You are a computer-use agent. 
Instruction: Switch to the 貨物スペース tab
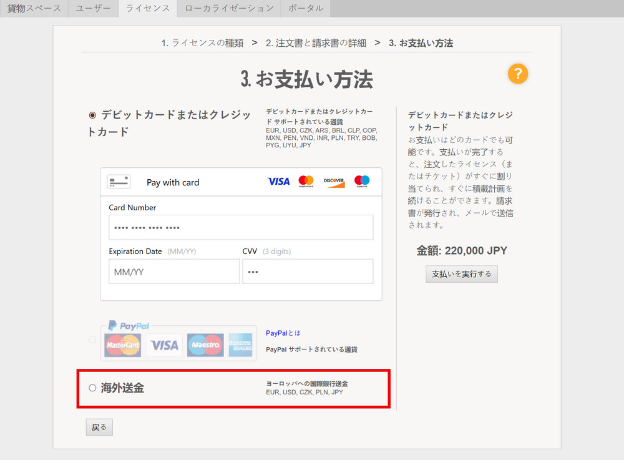click(x=34, y=8)
